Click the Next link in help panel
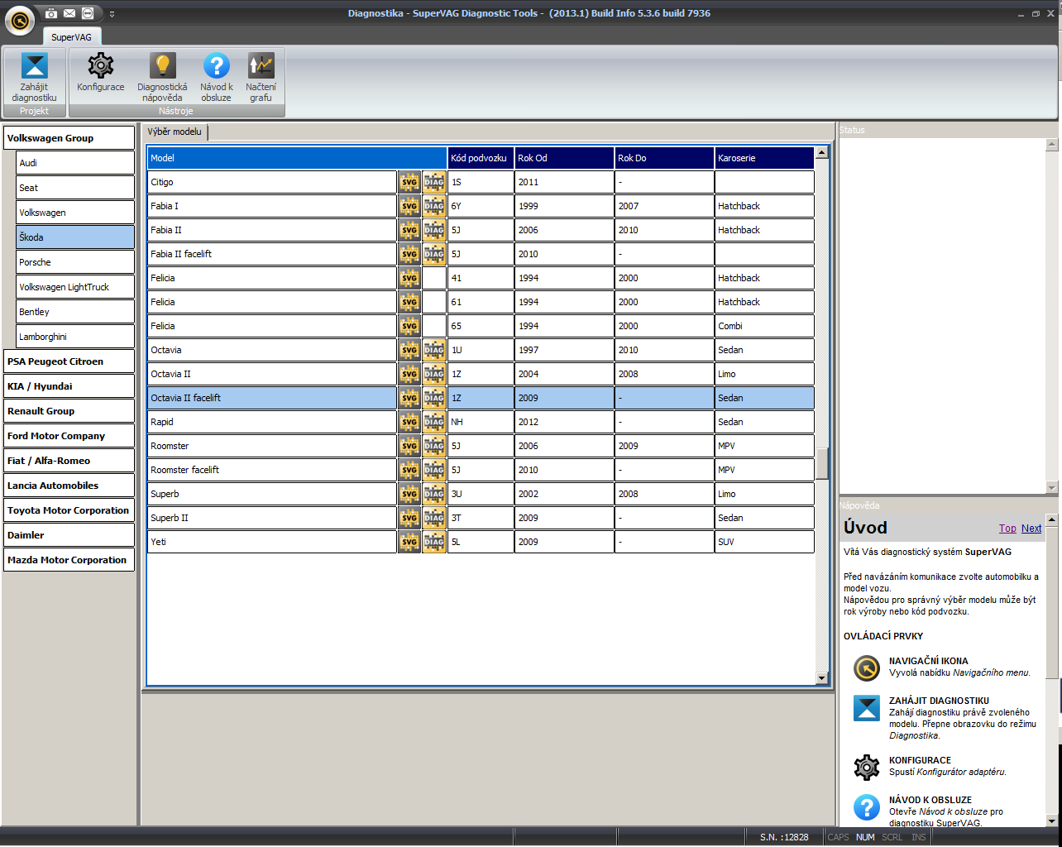The image size is (1062, 847). [1031, 529]
